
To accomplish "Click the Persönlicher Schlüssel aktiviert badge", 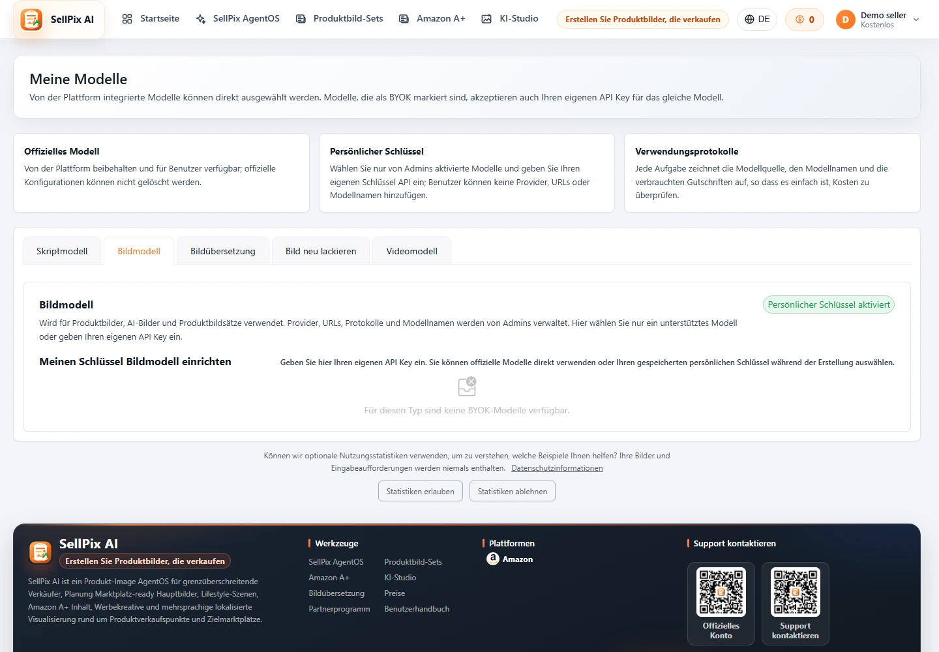I will (829, 304).
